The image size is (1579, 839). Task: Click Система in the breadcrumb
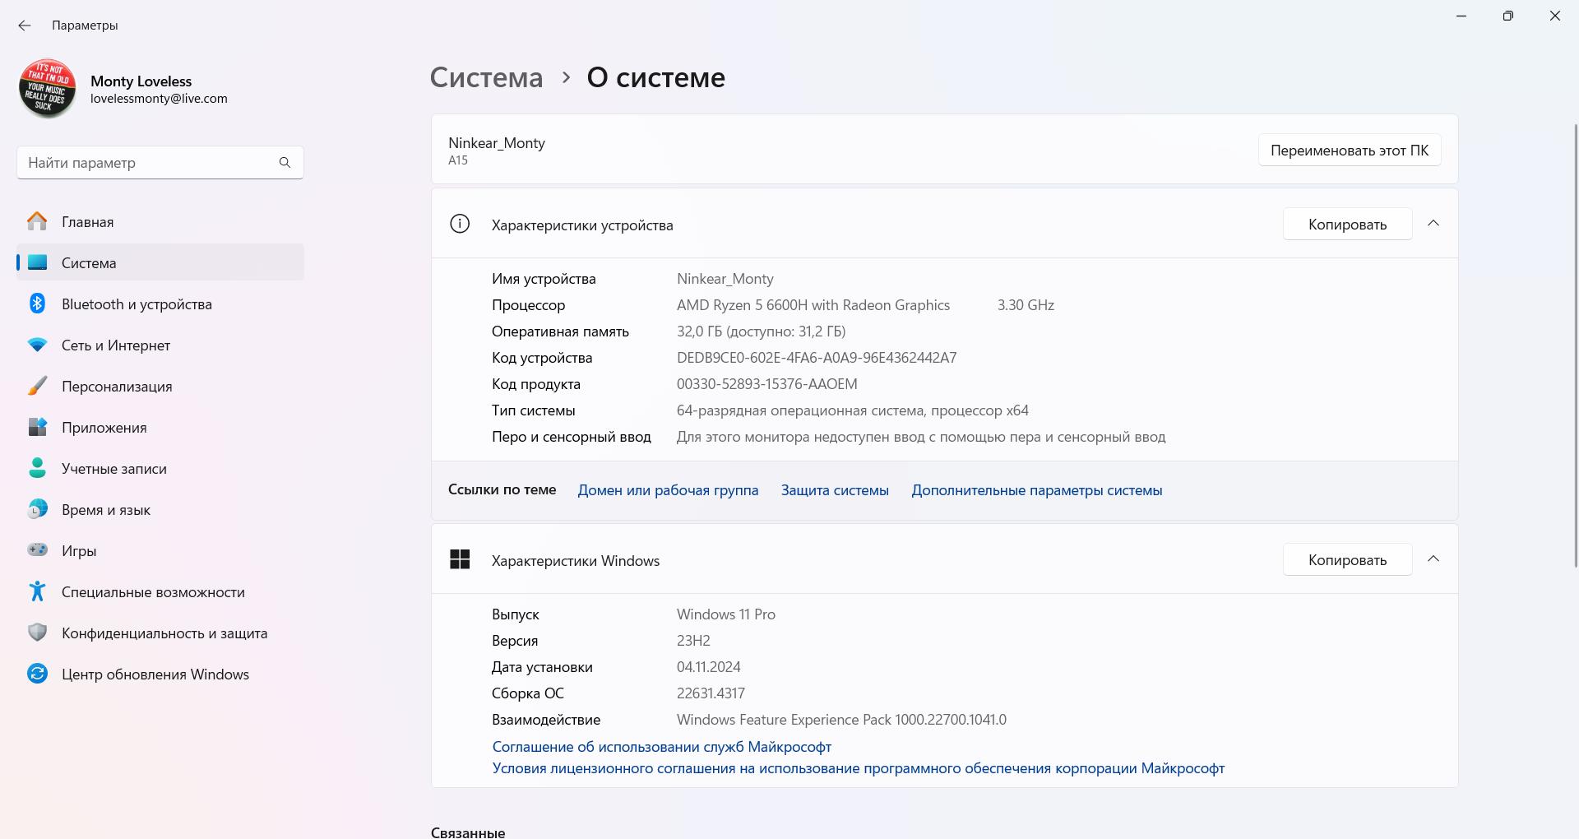click(486, 77)
